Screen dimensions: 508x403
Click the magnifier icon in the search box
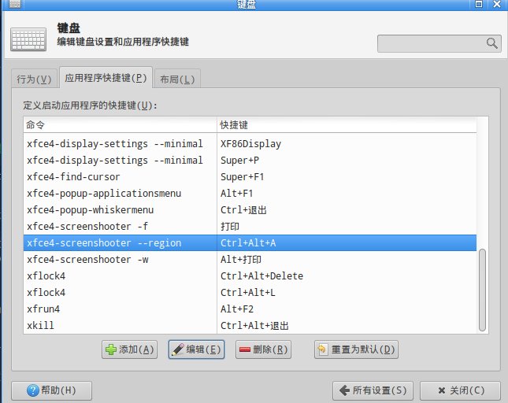pyautogui.click(x=491, y=43)
